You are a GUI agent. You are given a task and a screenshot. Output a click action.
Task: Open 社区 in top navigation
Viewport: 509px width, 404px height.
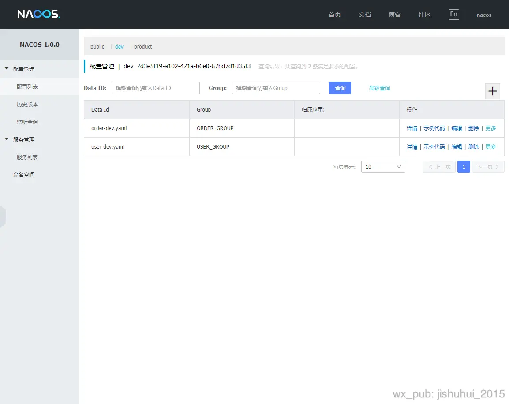pos(424,15)
